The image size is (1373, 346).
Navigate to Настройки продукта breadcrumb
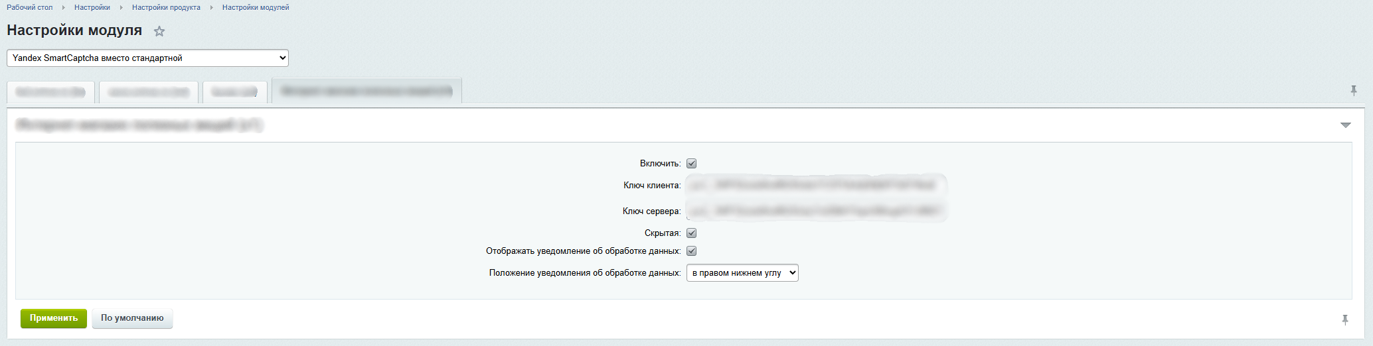pyautogui.click(x=166, y=7)
